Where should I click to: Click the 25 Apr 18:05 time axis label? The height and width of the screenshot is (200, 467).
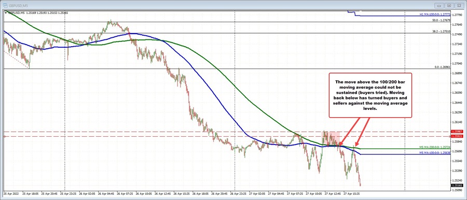31,193
